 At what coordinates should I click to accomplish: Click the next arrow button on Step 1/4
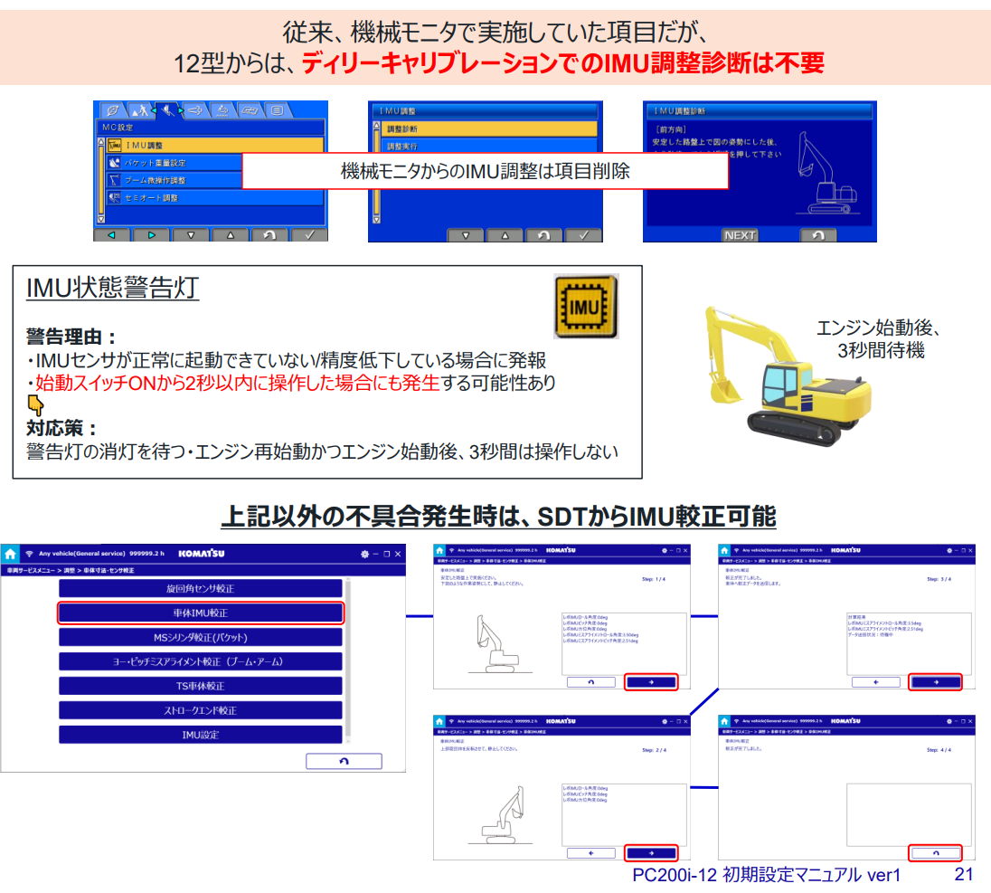[651, 682]
